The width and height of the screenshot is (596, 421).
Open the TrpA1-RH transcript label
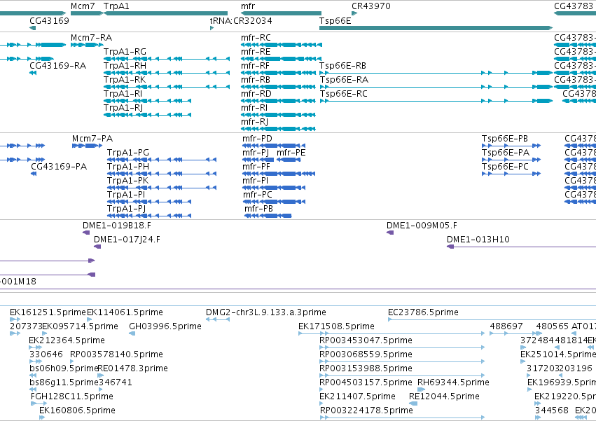[x=125, y=66]
